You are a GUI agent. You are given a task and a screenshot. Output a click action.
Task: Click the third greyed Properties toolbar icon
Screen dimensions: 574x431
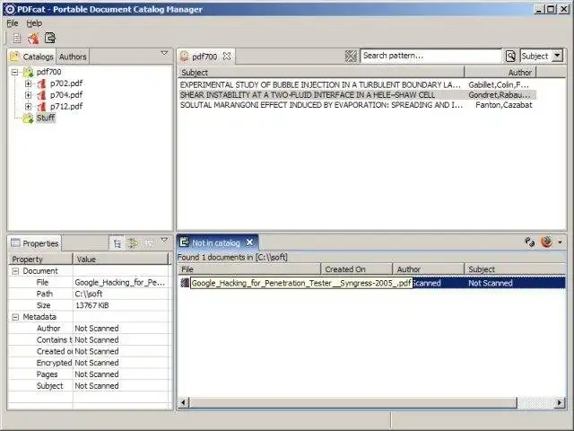pyautogui.click(x=149, y=243)
